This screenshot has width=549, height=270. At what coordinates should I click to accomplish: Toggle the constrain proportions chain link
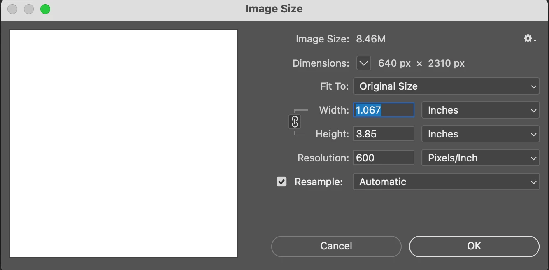click(295, 122)
